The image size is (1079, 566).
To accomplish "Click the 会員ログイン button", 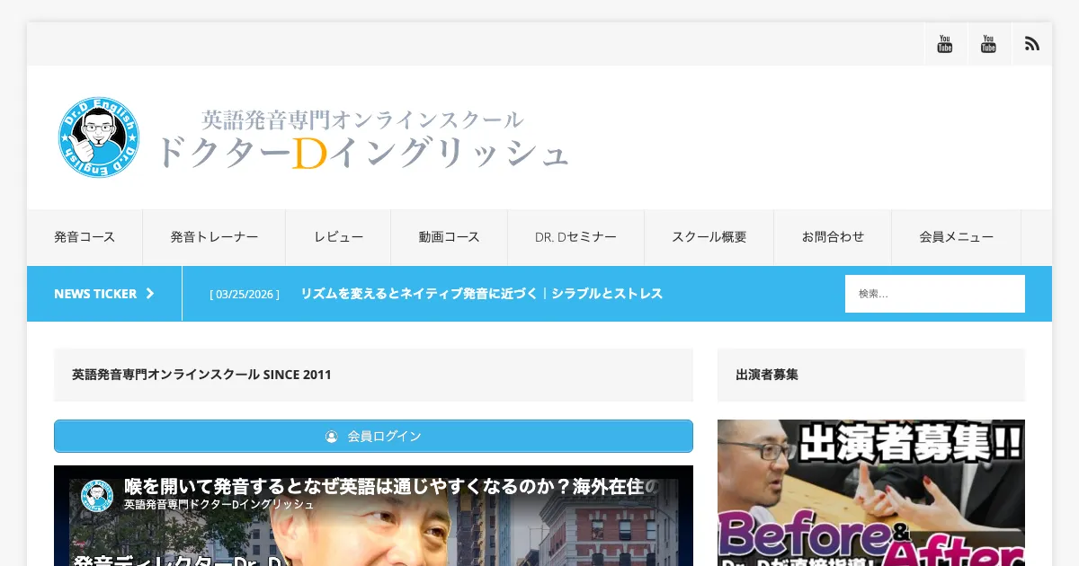I will 373,436.
